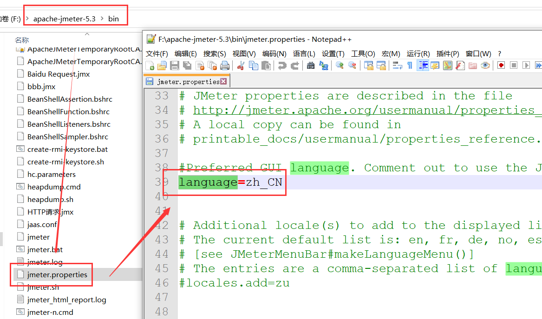Close the jmeter.properties tab with X
The height and width of the screenshot is (319, 542).
click(x=224, y=81)
